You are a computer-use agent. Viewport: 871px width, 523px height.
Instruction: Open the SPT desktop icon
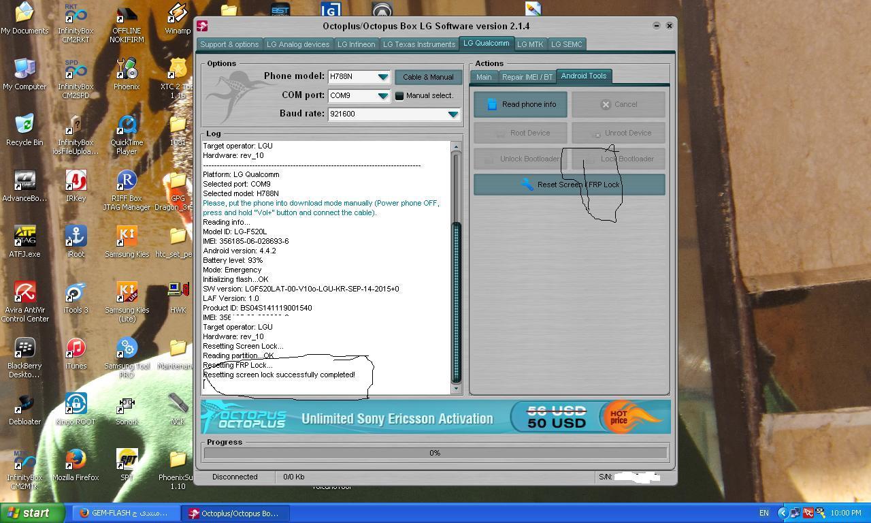click(127, 465)
